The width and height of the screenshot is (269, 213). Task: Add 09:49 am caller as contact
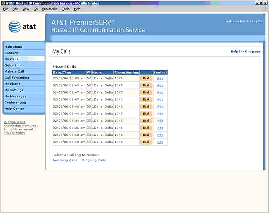pyautogui.click(x=160, y=85)
